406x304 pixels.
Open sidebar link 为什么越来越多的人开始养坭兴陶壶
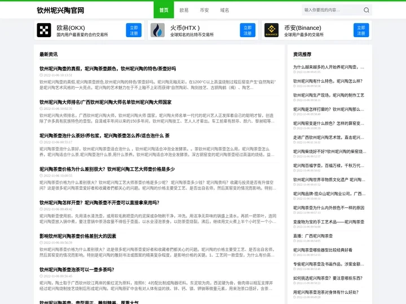(x=329, y=67)
